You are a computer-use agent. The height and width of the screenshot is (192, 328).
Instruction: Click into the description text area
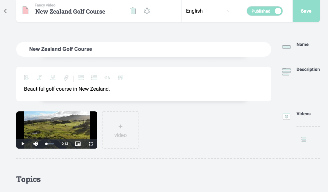(x=144, y=89)
